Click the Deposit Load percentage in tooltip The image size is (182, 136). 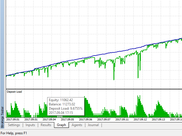(76, 109)
